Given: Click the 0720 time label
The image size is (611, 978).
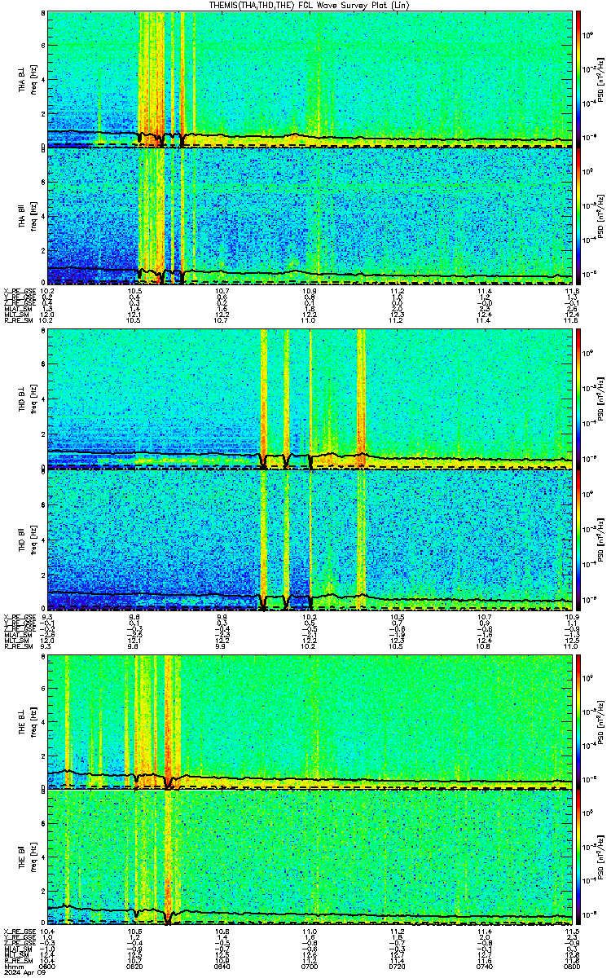Looking at the screenshot, I should tap(397, 967).
